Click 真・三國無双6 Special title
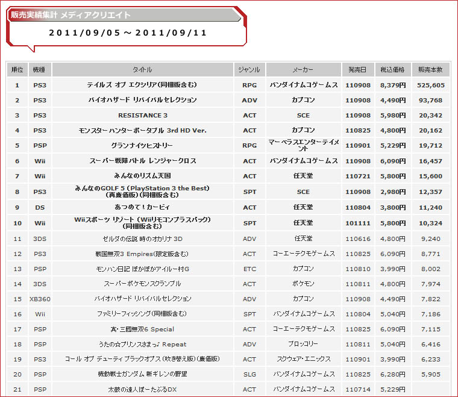 tap(142, 330)
